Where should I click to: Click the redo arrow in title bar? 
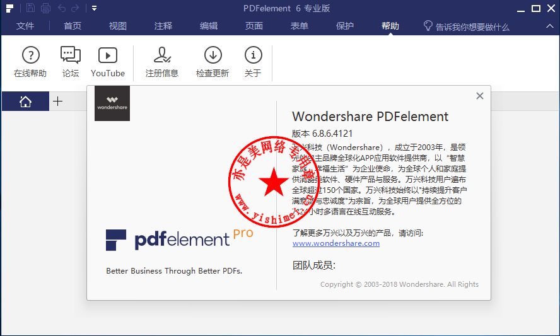coord(75,8)
